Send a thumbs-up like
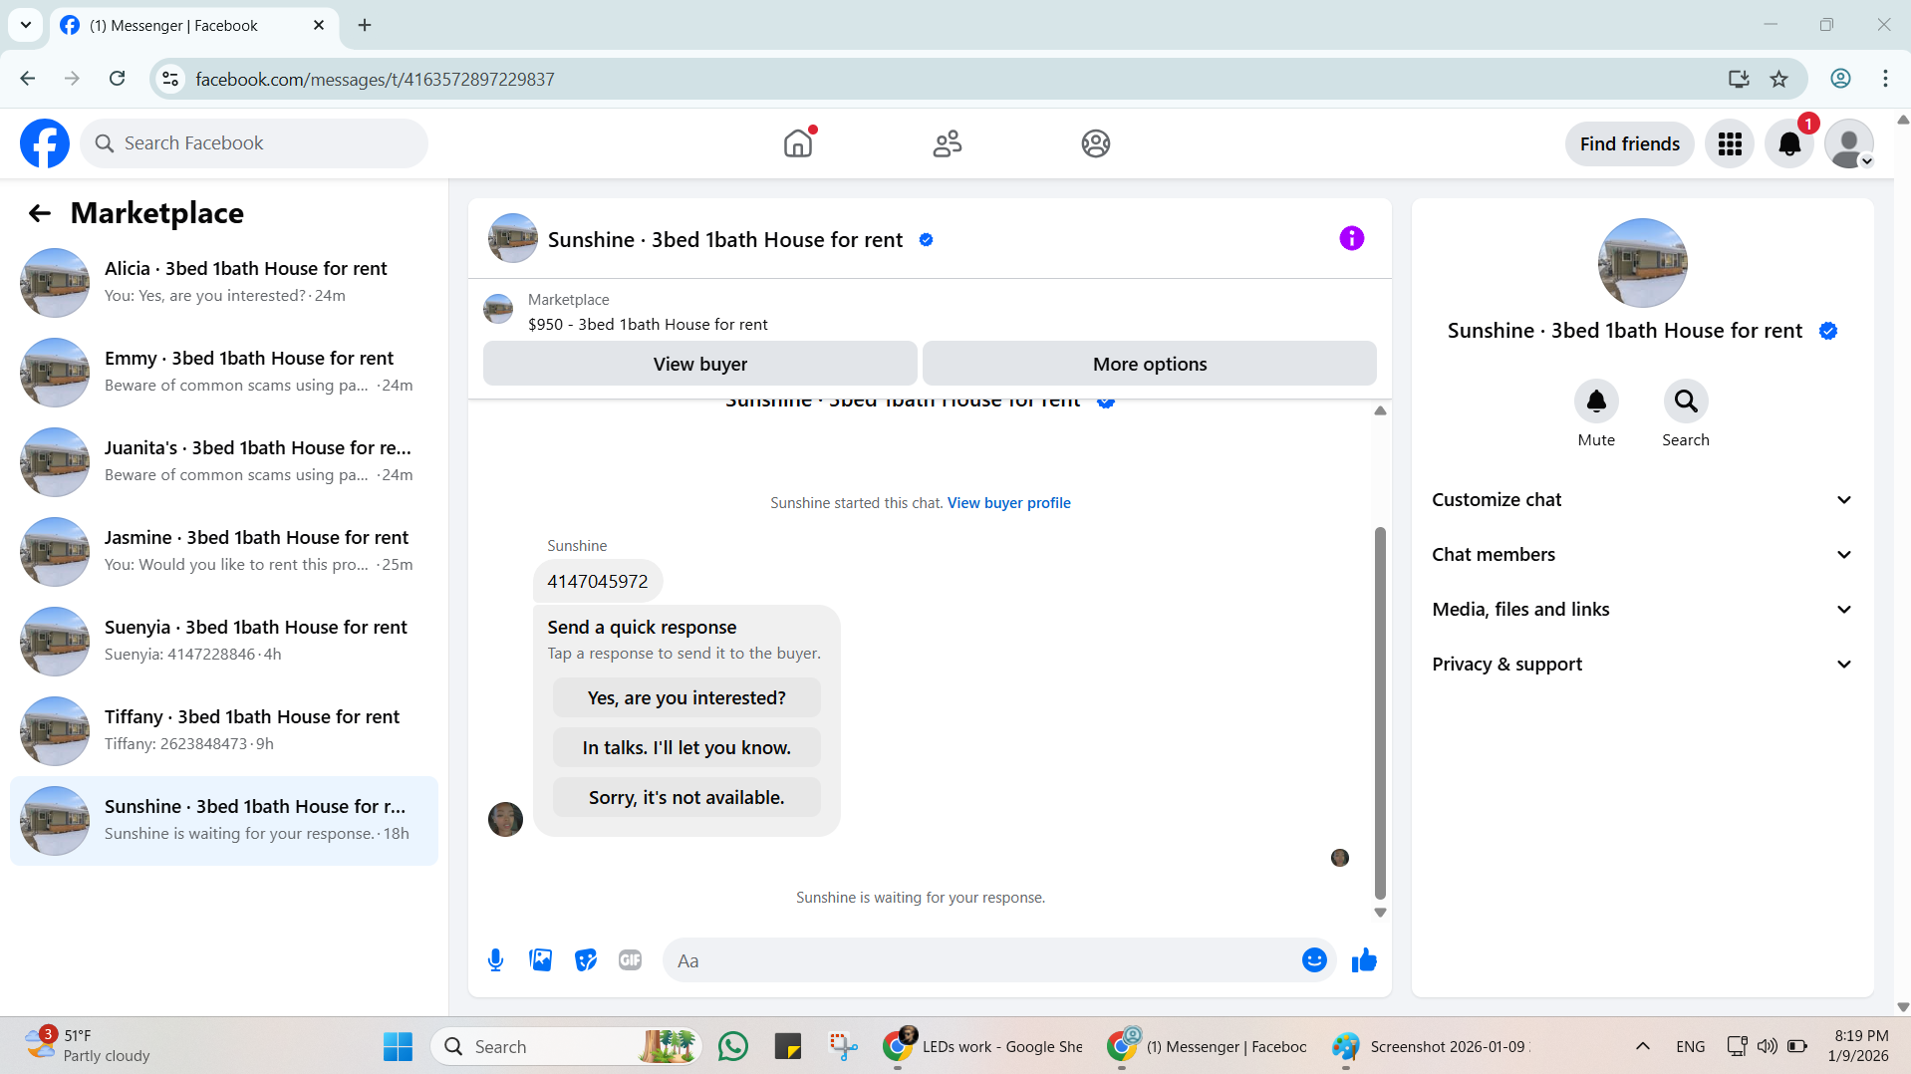1911x1074 pixels. [x=1364, y=960]
